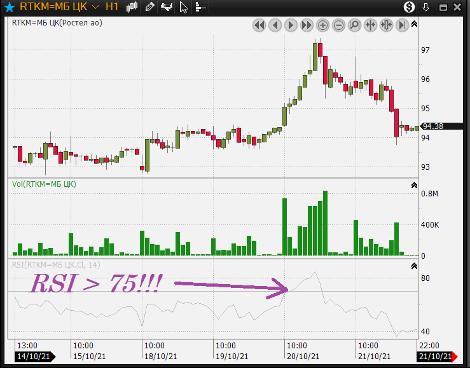470x368 pixels.
Task: Step chart forward with single right arrow
Action: tap(291, 25)
